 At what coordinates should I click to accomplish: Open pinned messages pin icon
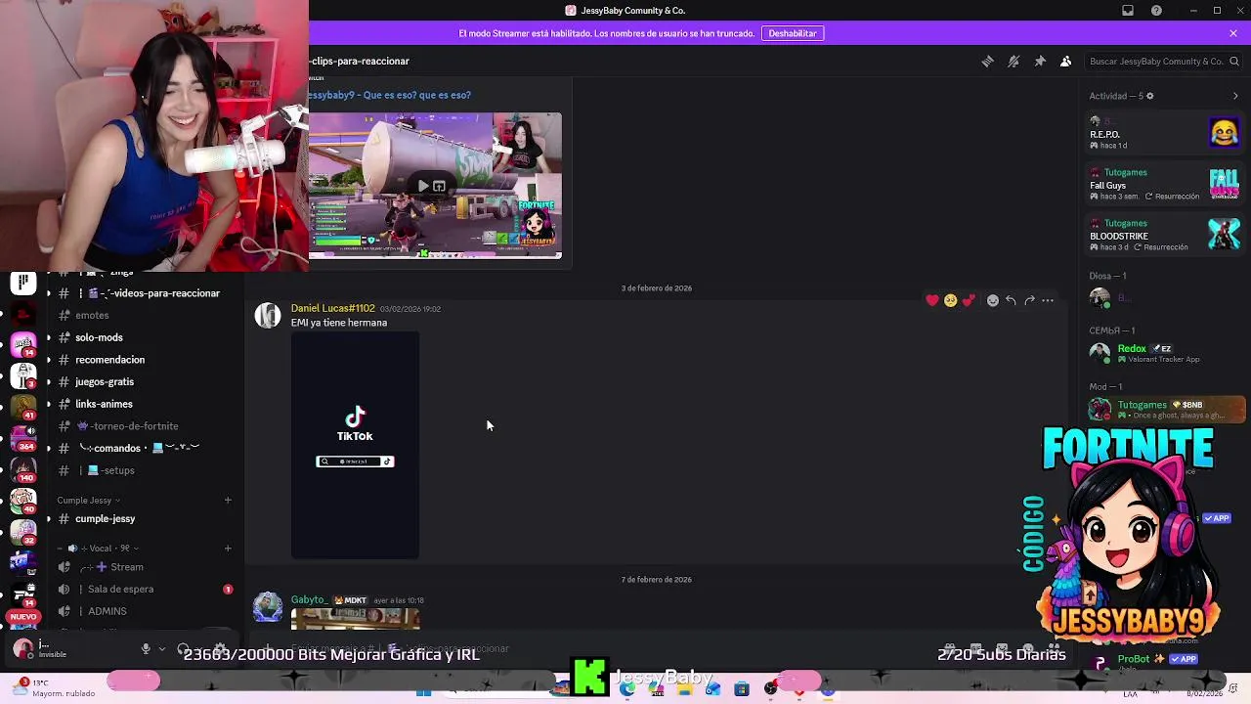pos(1040,61)
